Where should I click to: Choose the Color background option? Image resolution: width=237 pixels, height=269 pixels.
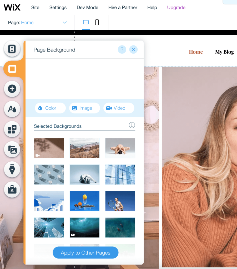[x=50, y=108]
